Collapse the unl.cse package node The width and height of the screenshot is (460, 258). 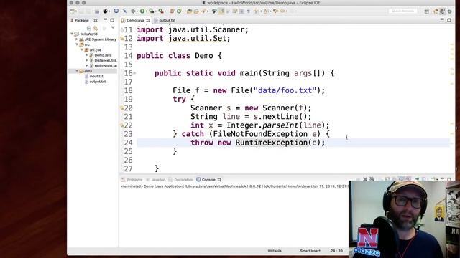pos(82,49)
